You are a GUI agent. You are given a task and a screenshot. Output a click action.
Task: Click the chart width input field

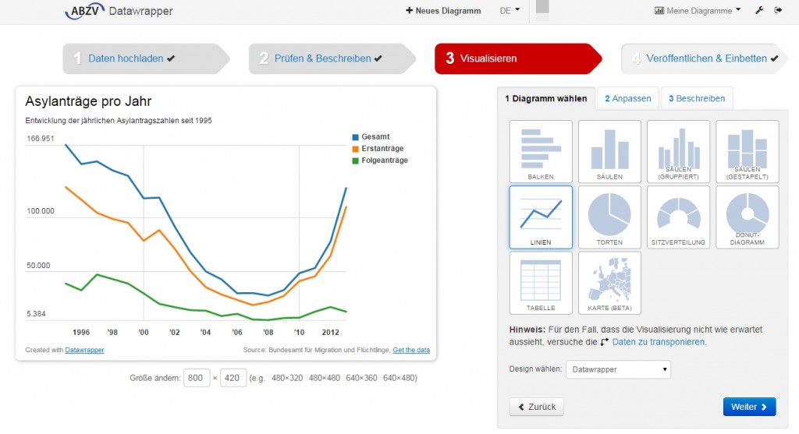(197, 378)
